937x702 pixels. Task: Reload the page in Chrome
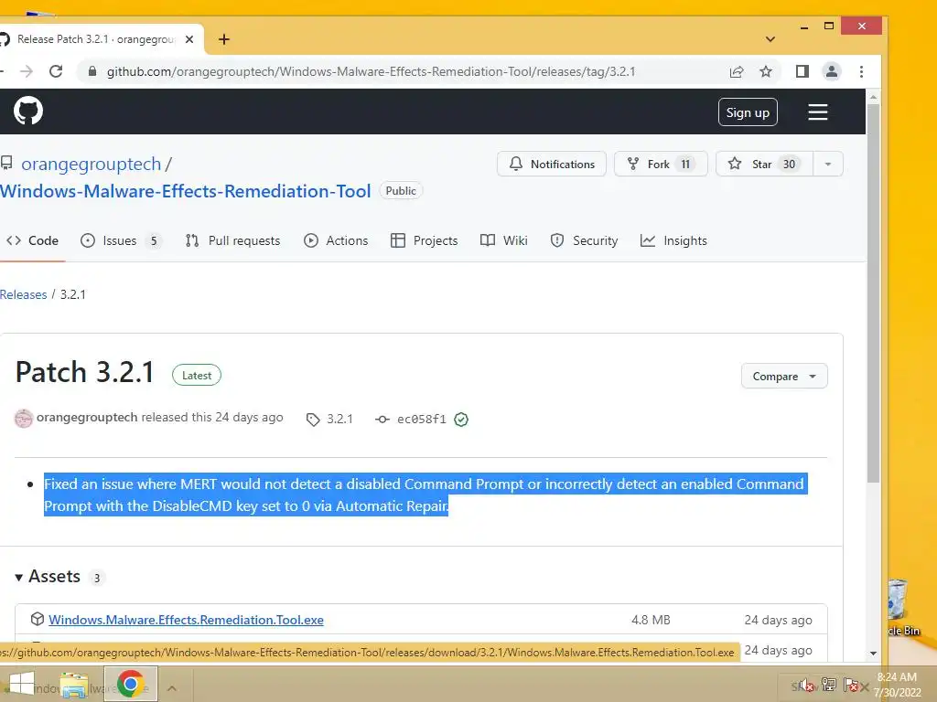56,71
